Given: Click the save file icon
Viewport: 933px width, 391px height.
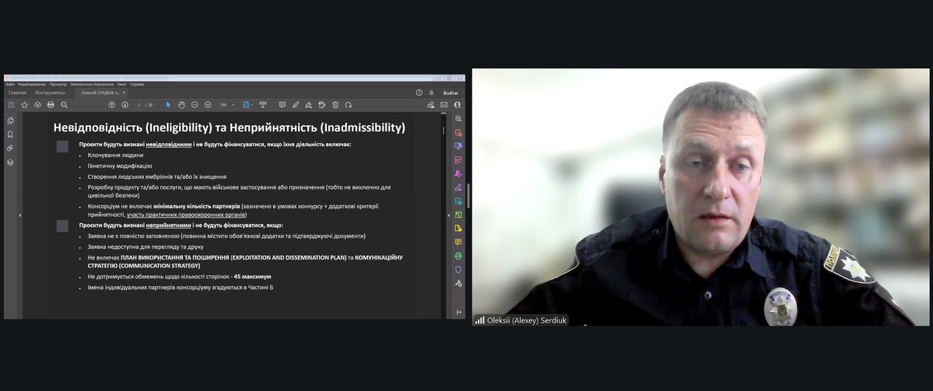Looking at the screenshot, I should click(x=11, y=105).
